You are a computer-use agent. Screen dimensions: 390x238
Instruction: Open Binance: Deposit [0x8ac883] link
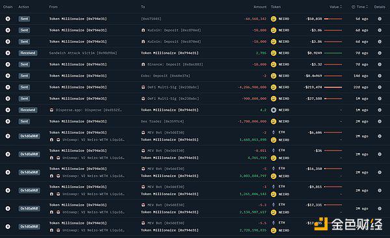click(x=175, y=64)
